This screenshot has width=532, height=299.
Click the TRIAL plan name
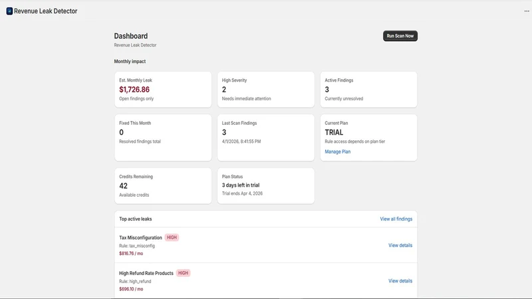[x=334, y=132]
